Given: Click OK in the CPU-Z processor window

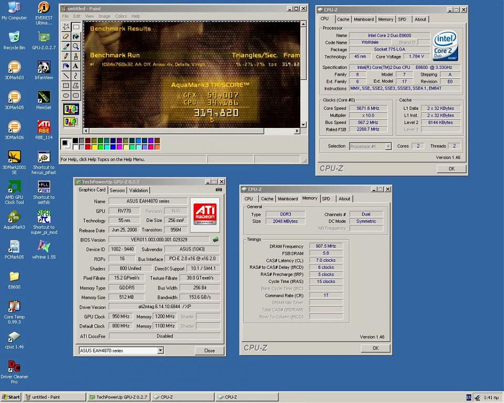Looking at the screenshot, I should (451, 169).
